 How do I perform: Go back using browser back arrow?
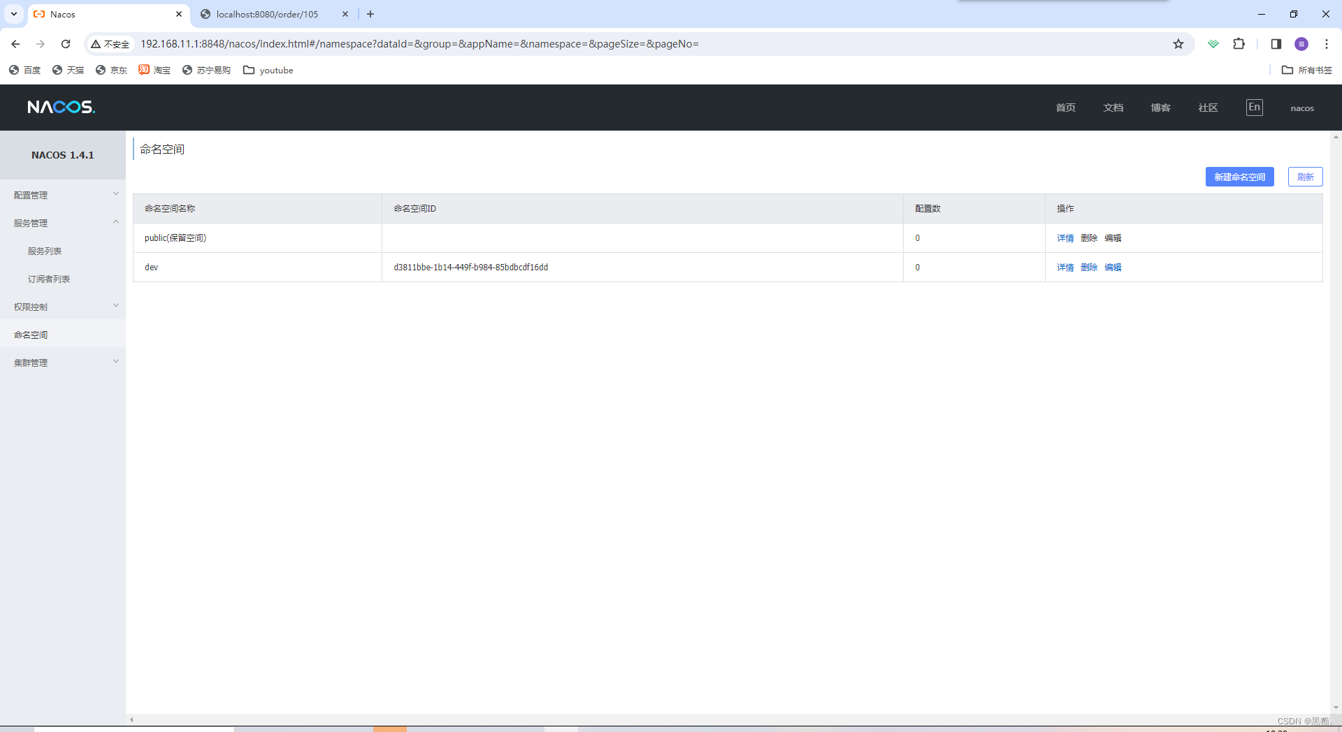pyautogui.click(x=15, y=44)
